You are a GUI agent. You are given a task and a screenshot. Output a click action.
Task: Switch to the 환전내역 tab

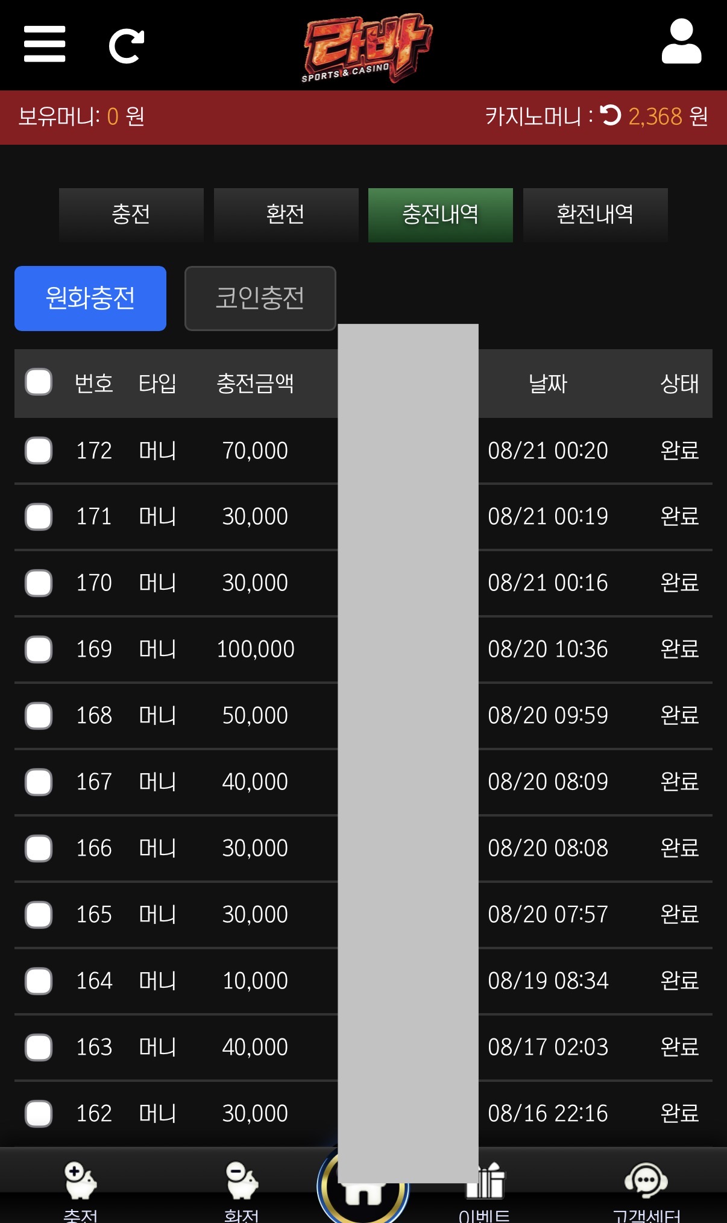(596, 215)
